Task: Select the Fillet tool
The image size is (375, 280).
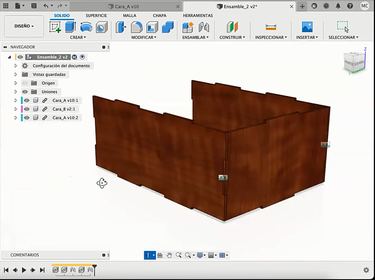Action: coord(137,27)
